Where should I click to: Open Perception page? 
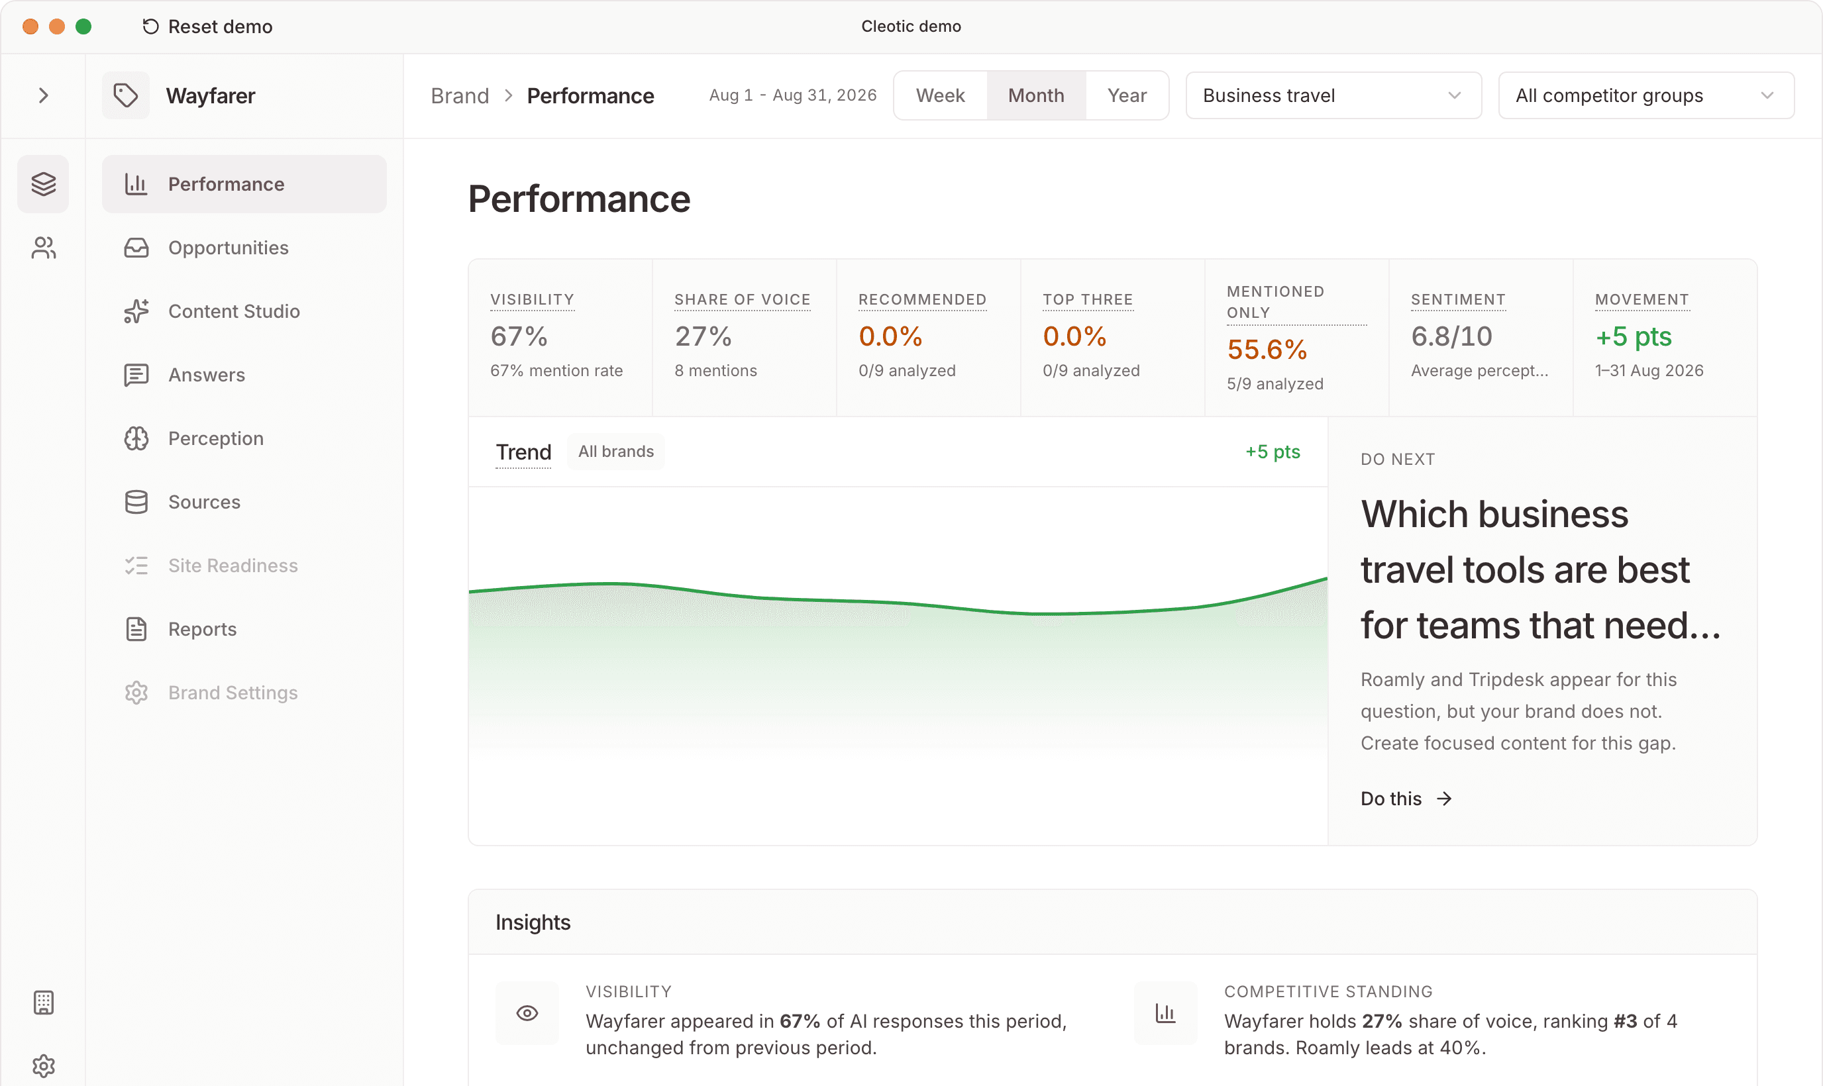(244, 438)
